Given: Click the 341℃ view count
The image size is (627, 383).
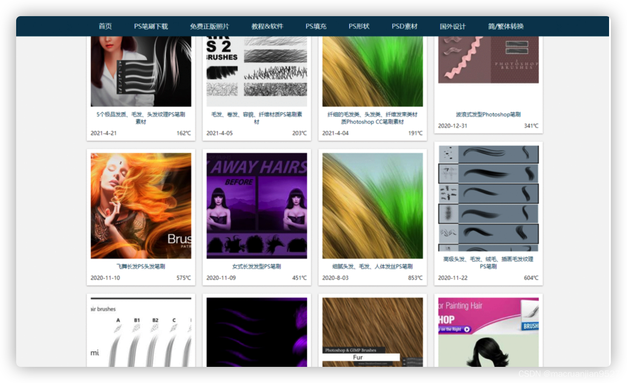Looking at the screenshot, I should [x=531, y=126].
